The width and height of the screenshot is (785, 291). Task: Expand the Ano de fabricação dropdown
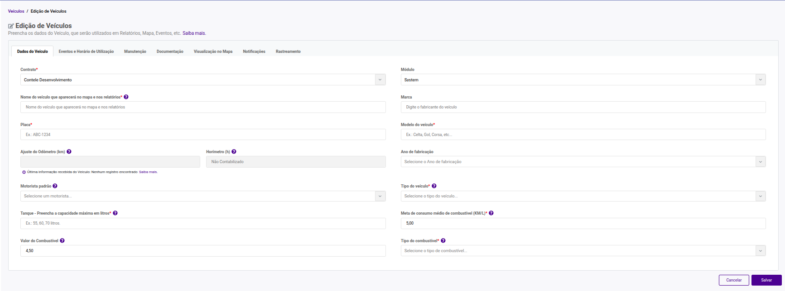[583, 162]
